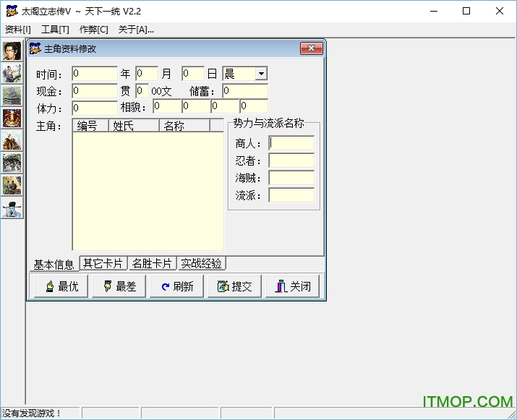Expand the 晨 time-of-day dropdown

point(261,74)
